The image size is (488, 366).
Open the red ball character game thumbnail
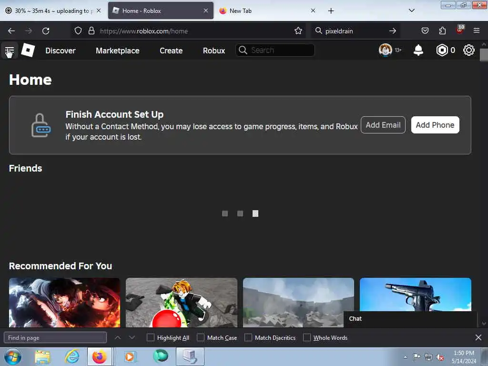pyautogui.click(x=182, y=303)
